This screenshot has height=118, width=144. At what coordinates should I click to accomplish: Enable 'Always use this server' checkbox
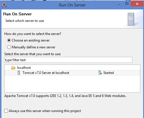click(x=6, y=111)
